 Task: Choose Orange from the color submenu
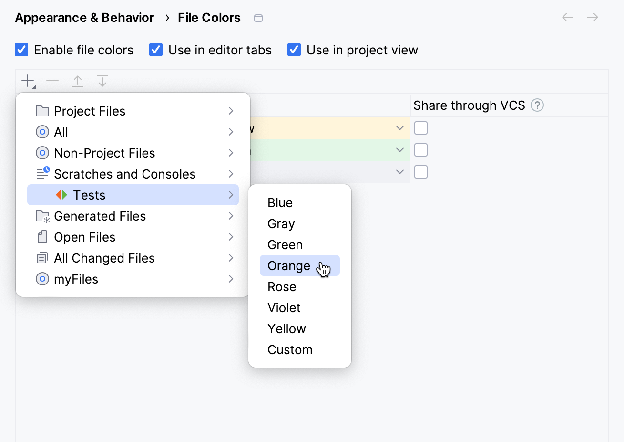(x=289, y=266)
